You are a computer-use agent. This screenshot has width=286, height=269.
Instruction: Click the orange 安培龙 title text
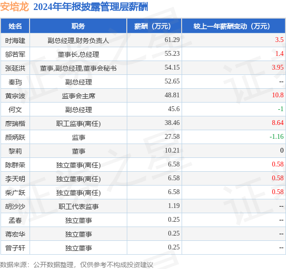tap(15, 7)
